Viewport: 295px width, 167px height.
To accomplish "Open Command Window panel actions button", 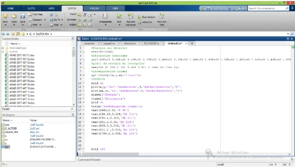I will [292, 160].
